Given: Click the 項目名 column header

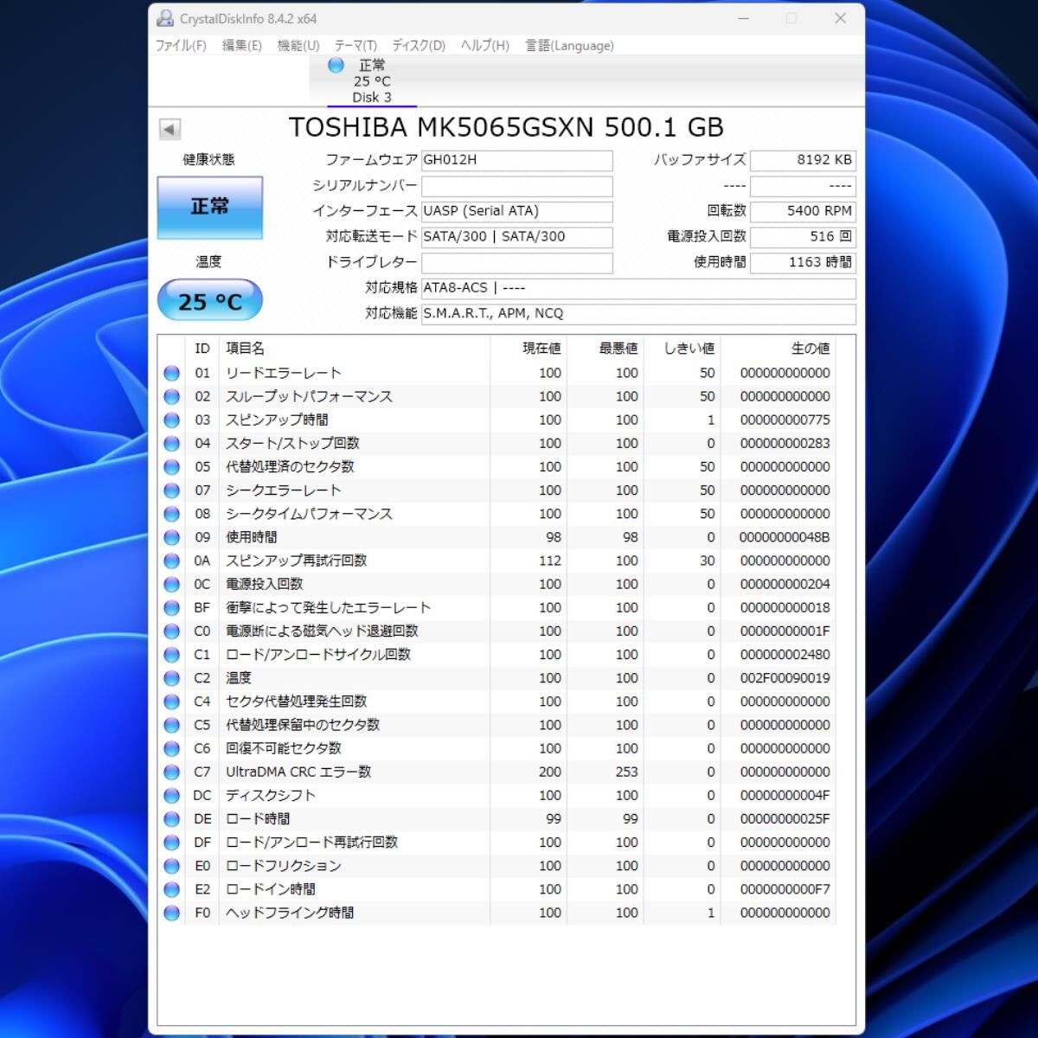Looking at the screenshot, I should click(x=246, y=349).
